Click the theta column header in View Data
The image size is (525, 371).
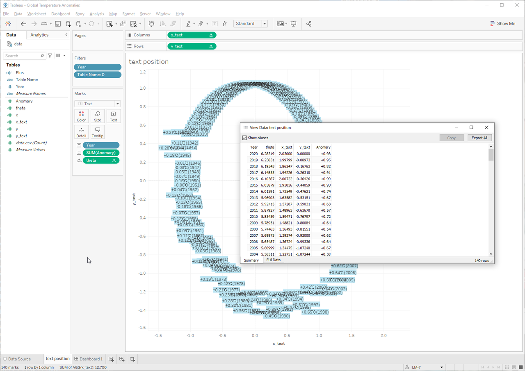[270, 147]
